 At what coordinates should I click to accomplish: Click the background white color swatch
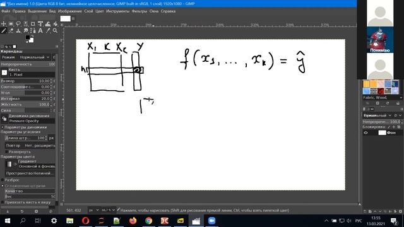point(31,40)
